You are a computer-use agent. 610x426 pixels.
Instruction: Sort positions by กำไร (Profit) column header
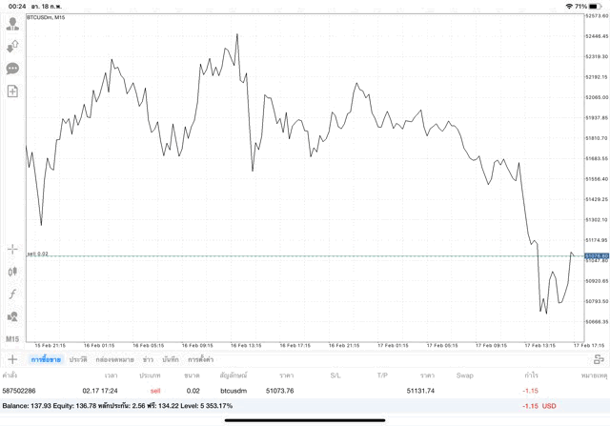530,375
